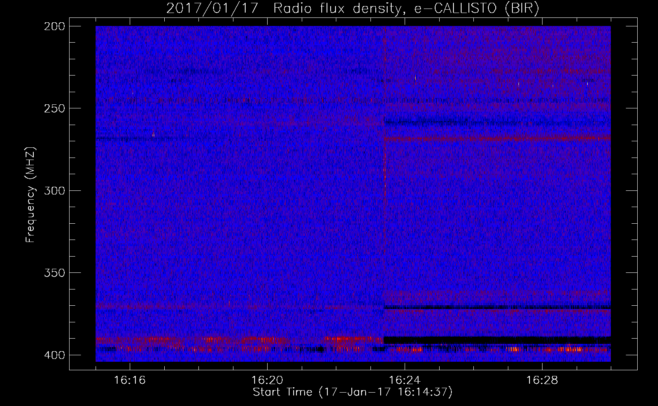This screenshot has width=658, height=406.
Task: Click the 400 frequency tick label
Action: [54, 355]
